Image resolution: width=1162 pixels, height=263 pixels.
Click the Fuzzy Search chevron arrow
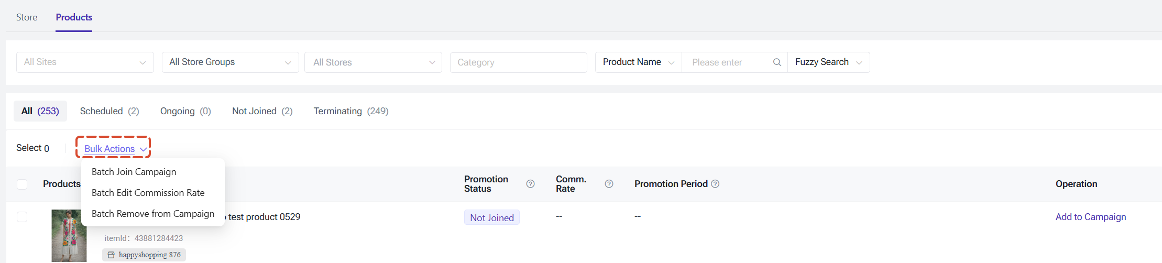(x=859, y=63)
